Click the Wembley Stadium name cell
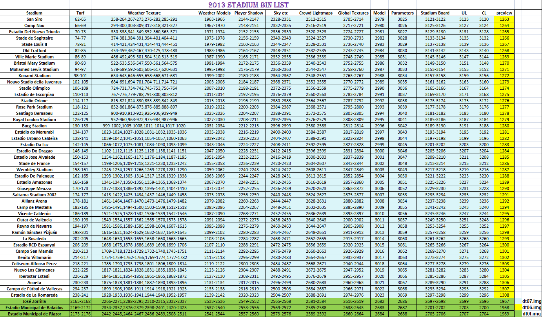542x317 pixels. tap(35, 170)
